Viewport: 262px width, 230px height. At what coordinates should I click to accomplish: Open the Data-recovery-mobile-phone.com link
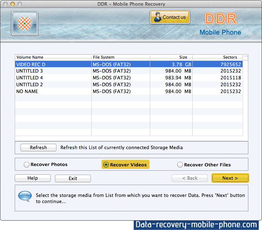coord(196,225)
